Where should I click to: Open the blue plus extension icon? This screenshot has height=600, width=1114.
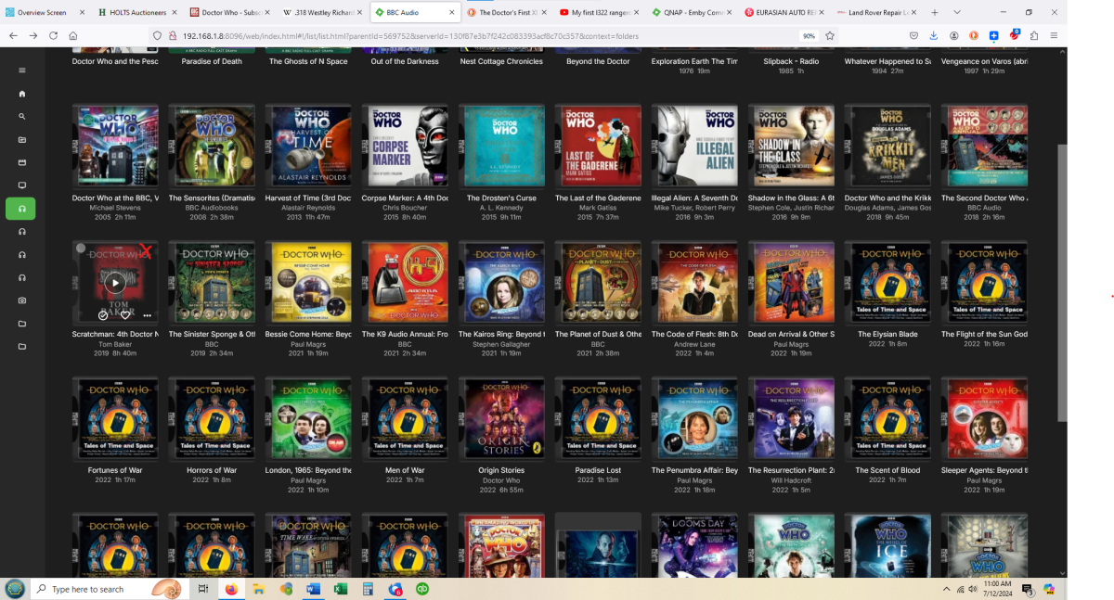pos(994,35)
